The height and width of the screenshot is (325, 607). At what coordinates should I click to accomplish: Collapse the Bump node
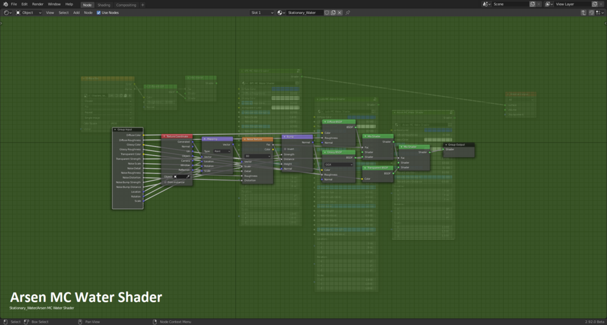point(284,137)
